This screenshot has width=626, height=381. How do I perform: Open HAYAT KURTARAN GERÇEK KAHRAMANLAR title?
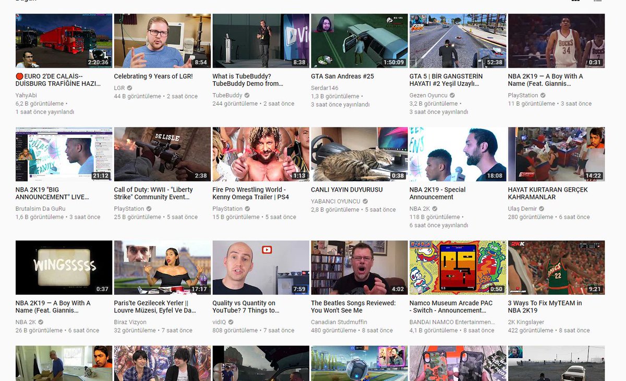(x=548, y=193)
